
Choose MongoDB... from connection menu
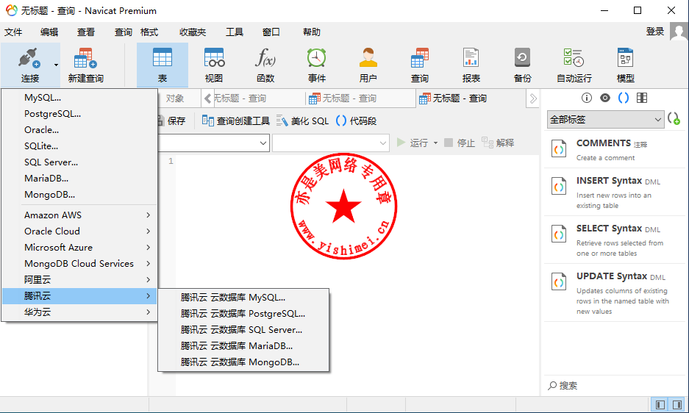point(79,195)
